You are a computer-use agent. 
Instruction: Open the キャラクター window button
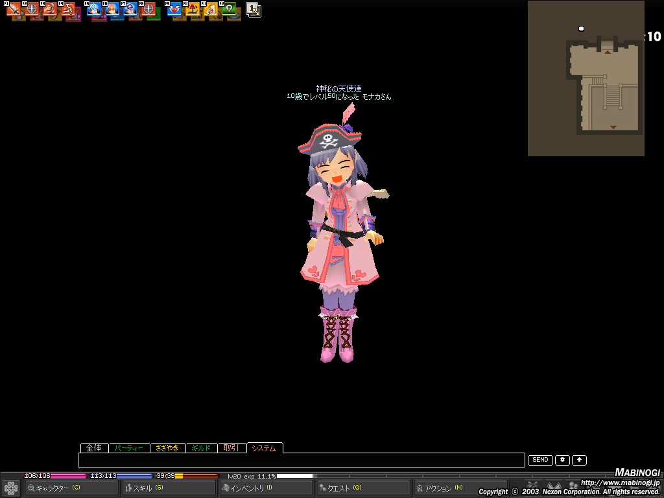tap(72, 488)
